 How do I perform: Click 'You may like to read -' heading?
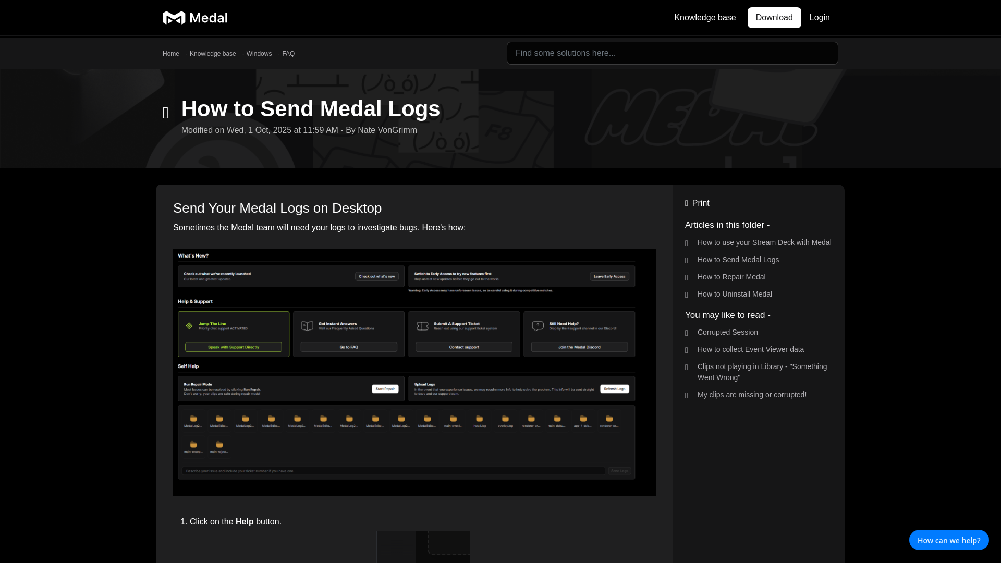(728, 315)
